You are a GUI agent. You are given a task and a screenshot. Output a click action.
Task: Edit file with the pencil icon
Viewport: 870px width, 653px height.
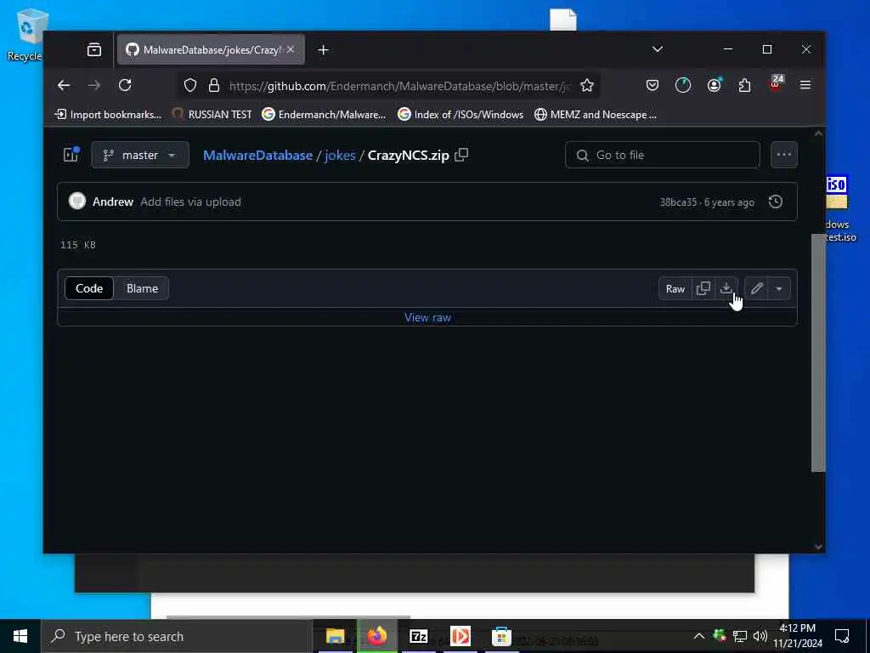tap(756, 288)
